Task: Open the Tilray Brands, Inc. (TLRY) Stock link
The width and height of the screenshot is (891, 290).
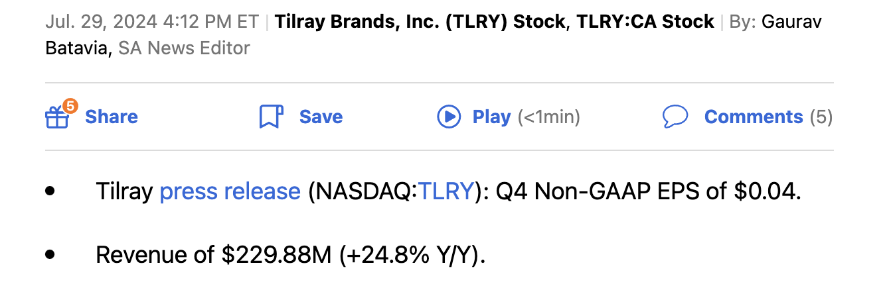Action: coord(421,22)
